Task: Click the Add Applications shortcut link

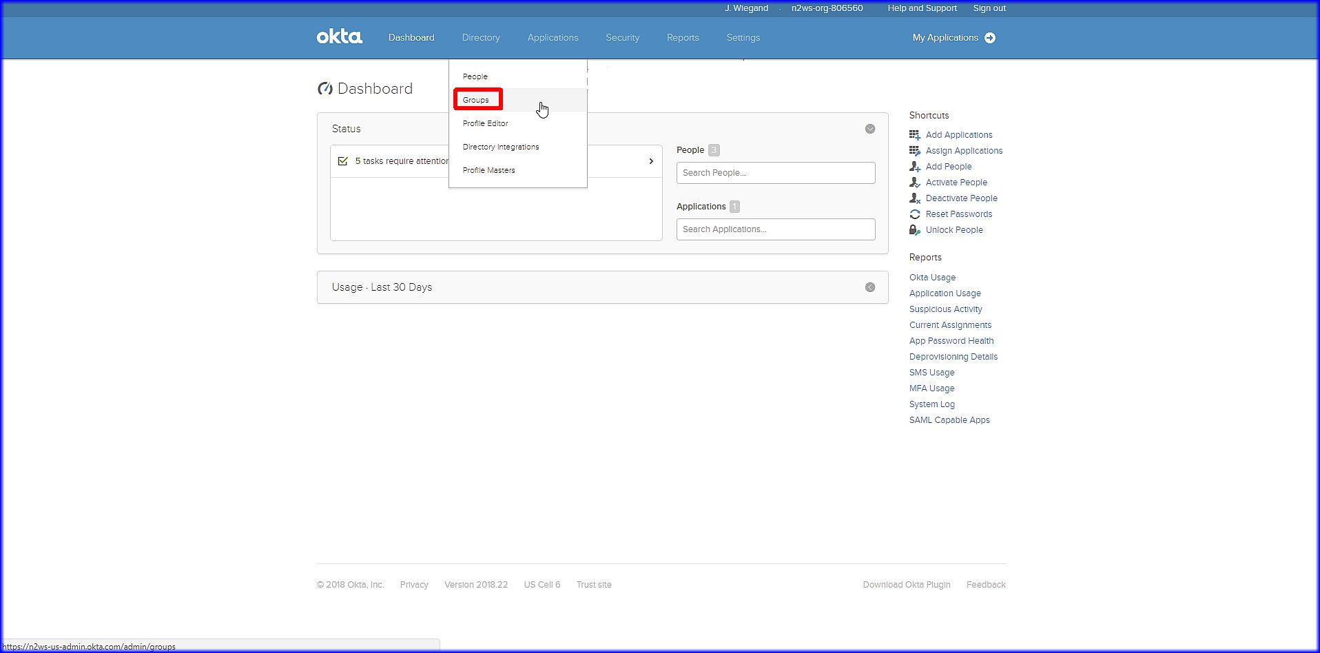Action: pos(959,135)
